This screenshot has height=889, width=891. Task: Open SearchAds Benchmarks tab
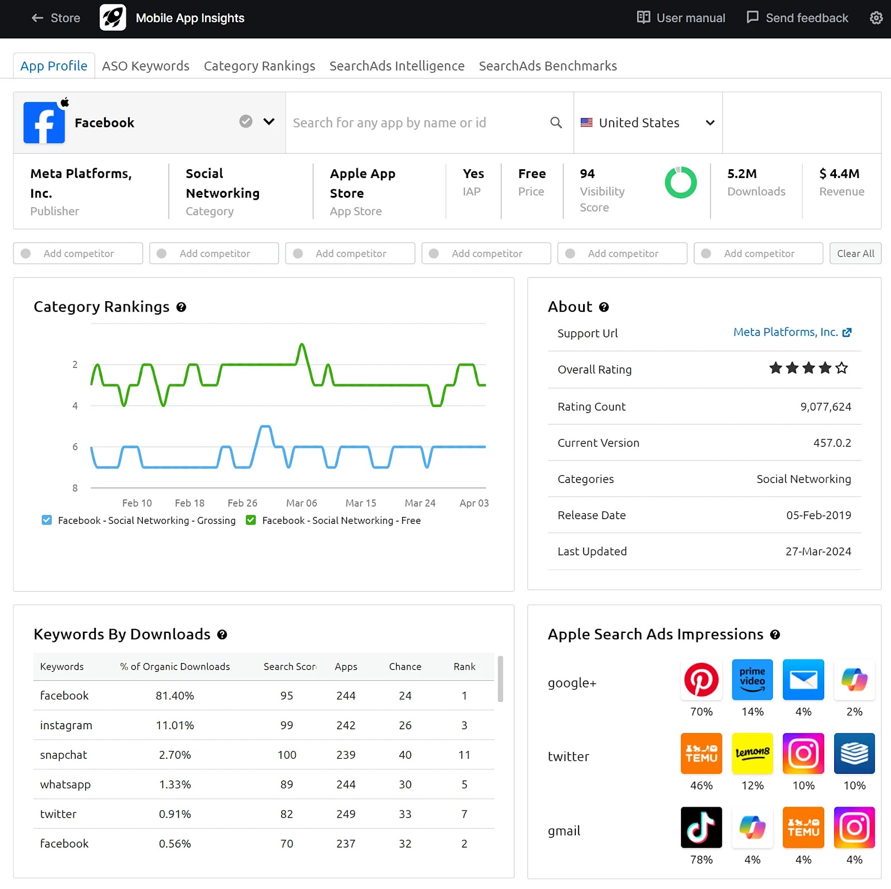point(548,66)
